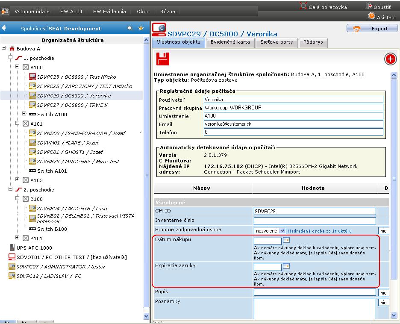The width and height of the screenshot is (400, 324).
Task: Click the Celá obrazovka fullscreen icon
Action: pyautogui.click(x=303, y=6)
